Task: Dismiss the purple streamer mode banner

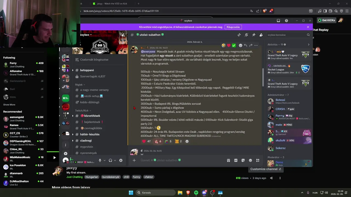Action: coord(308,27)
